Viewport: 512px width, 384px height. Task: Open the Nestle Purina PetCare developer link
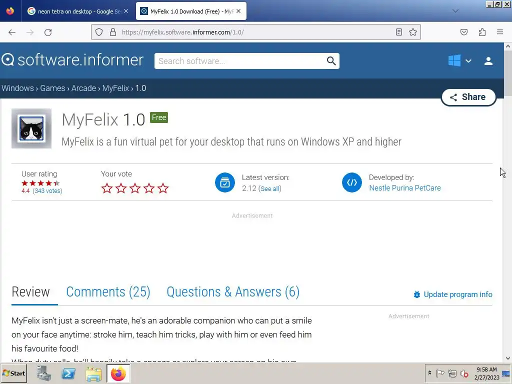(x=405, y=188)
